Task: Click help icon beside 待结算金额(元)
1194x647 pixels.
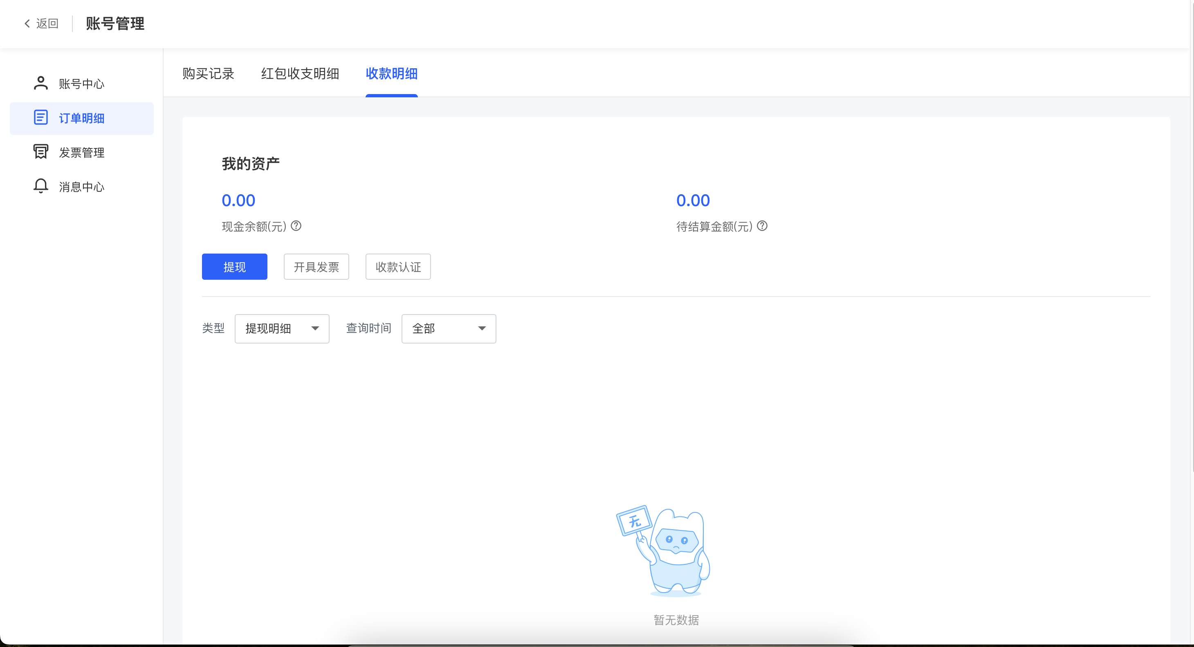Action: pyautogui.click(x=763, y=226)
